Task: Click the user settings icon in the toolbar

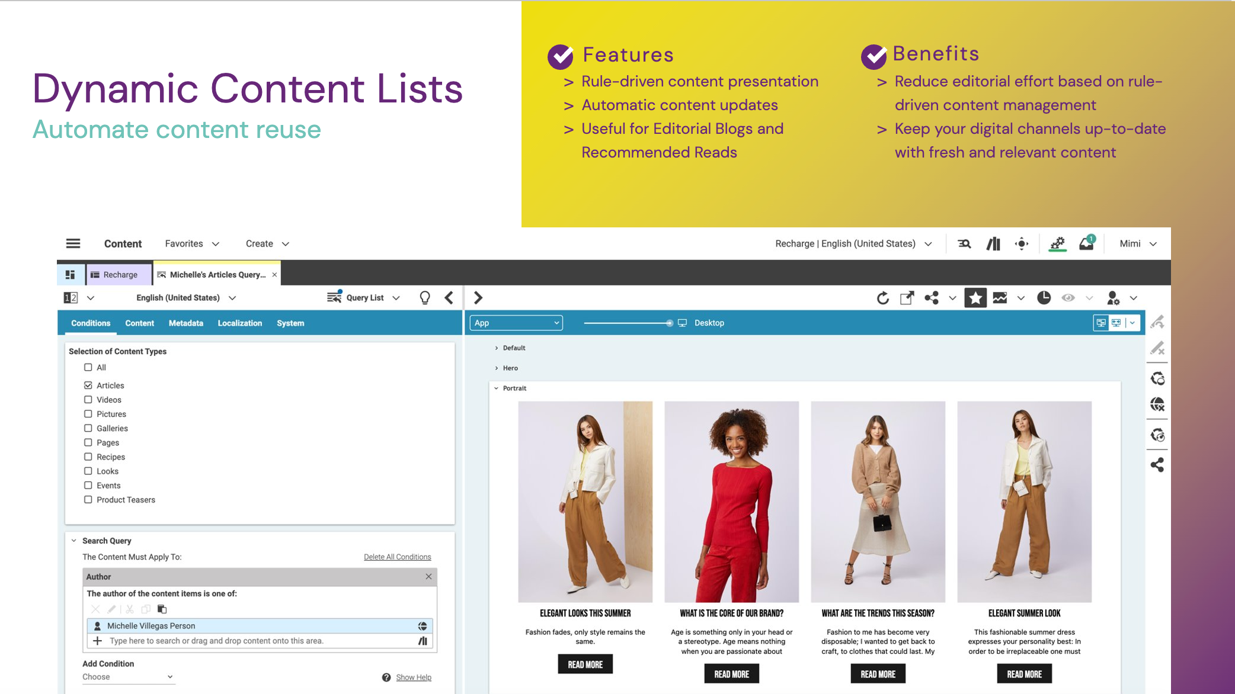Action: point(1114,298)
